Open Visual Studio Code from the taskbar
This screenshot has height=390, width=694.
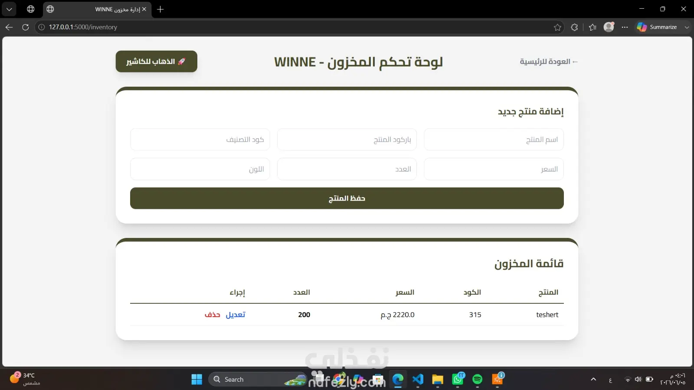[418, 380]
